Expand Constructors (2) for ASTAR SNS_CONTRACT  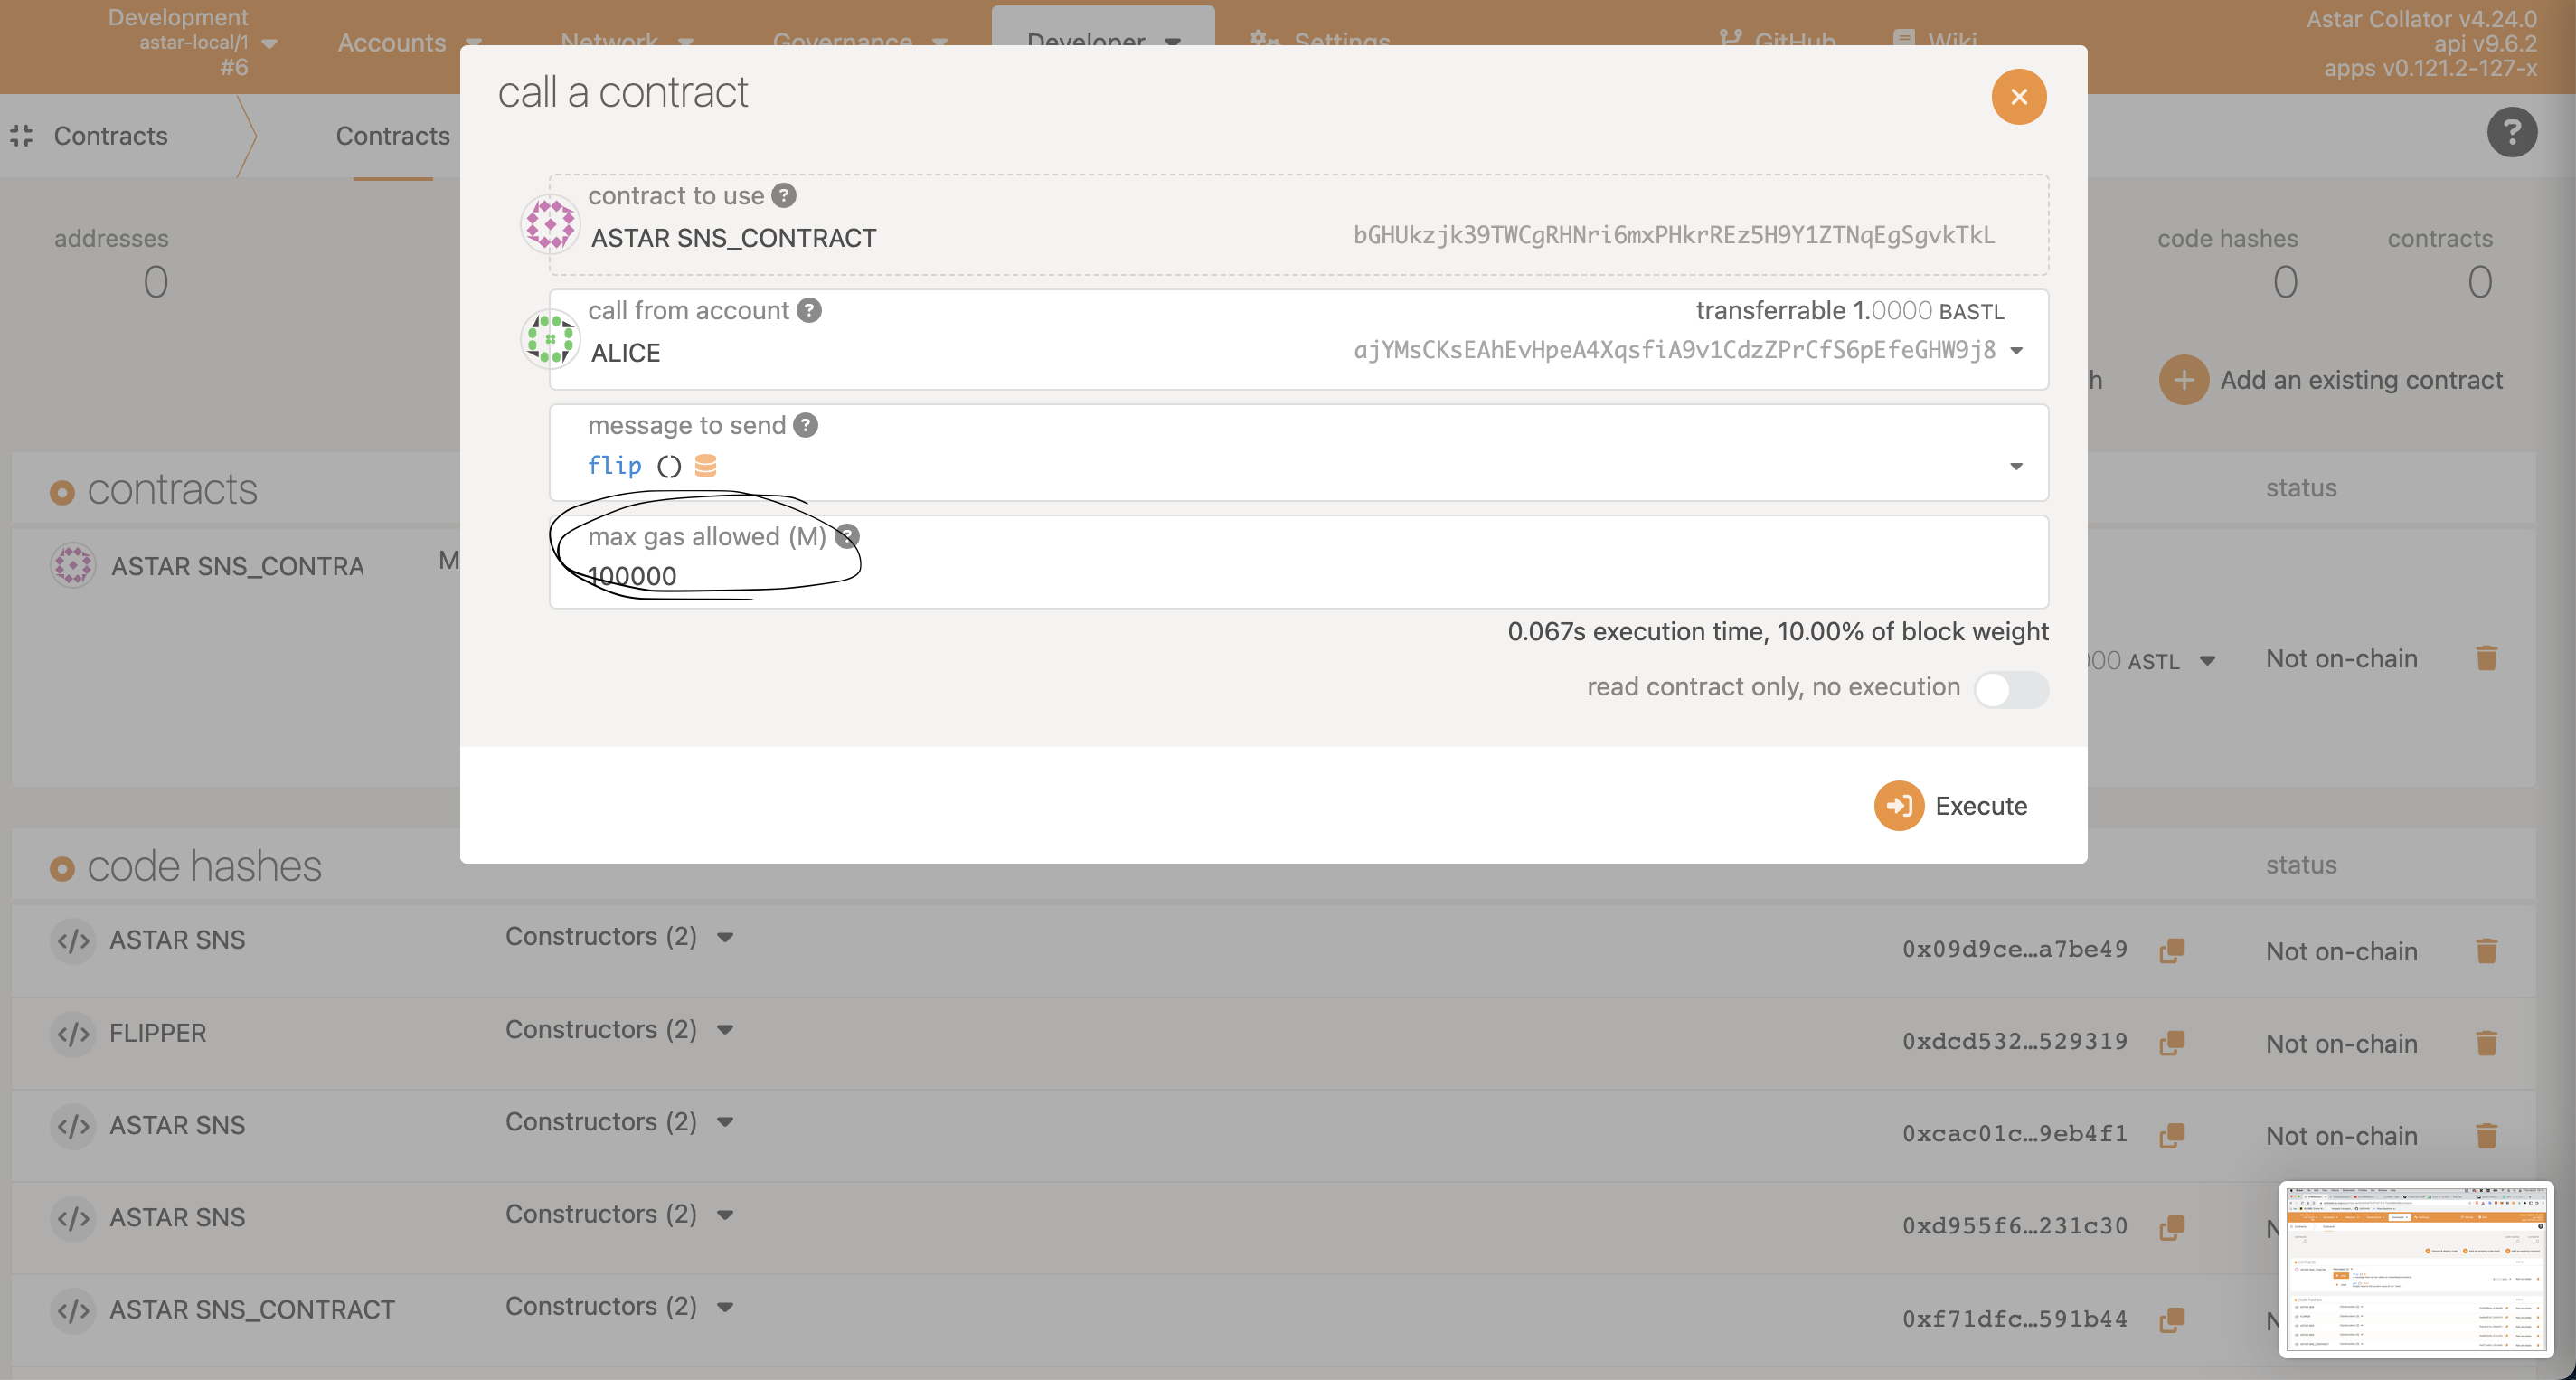[620, 1307]
